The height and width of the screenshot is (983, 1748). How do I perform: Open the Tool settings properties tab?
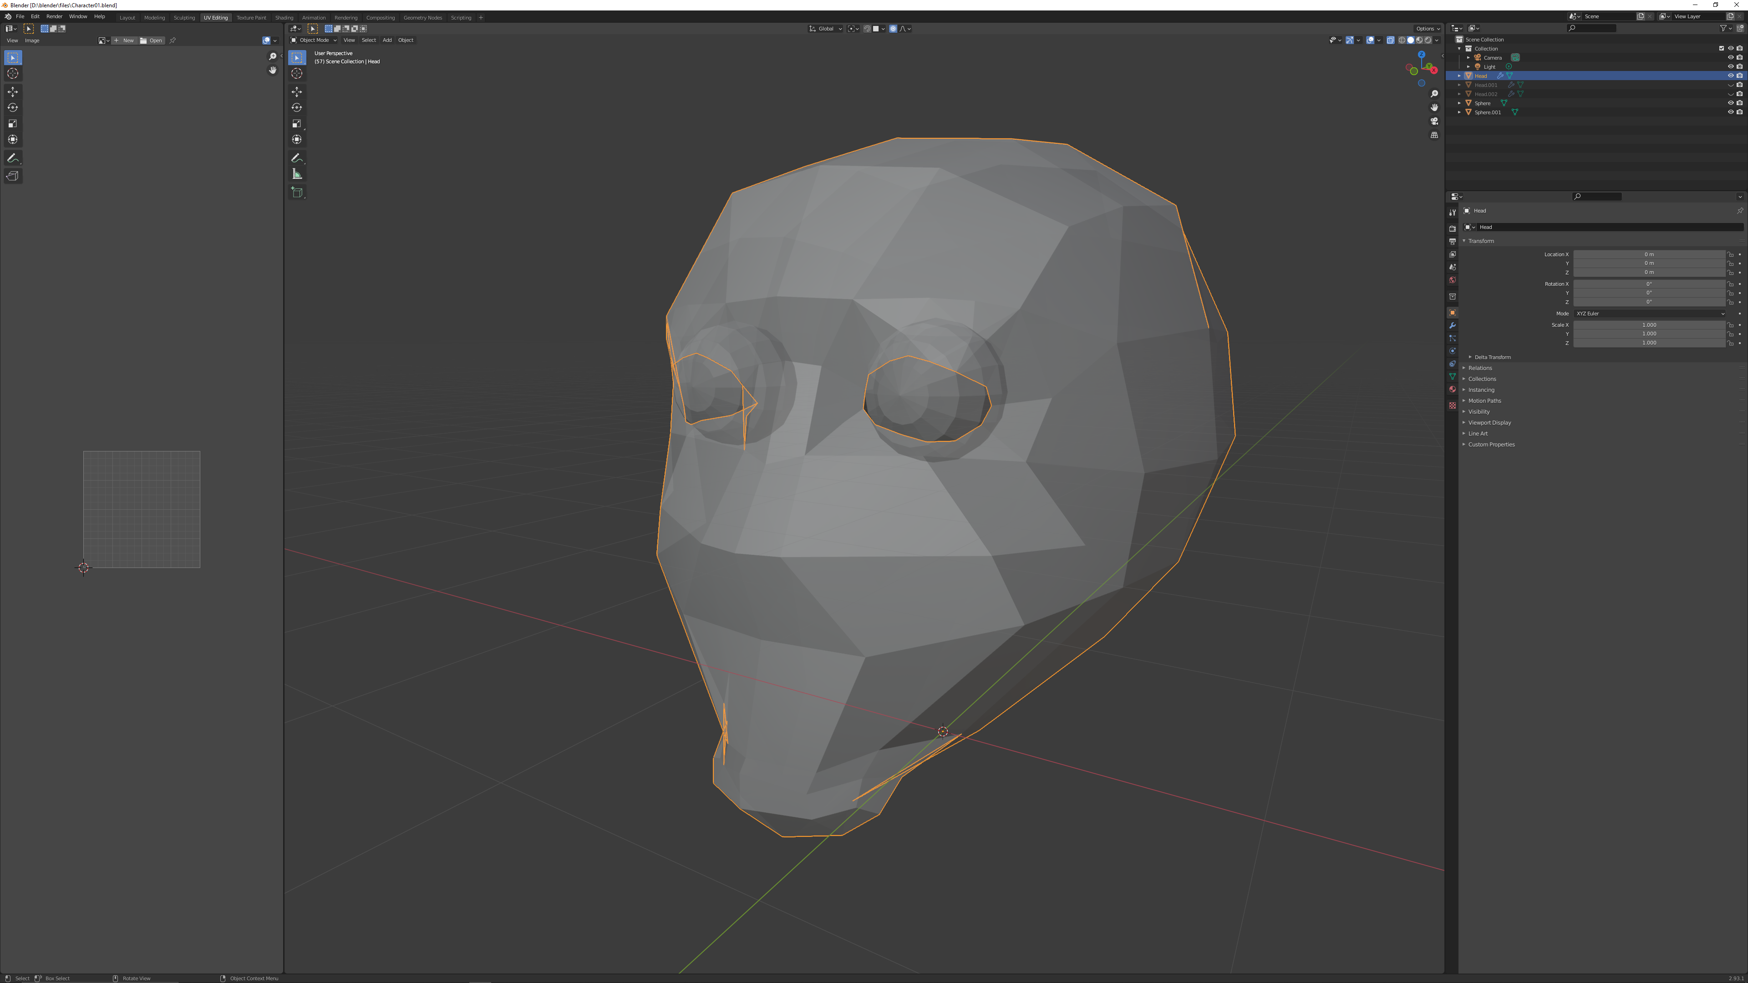pos(1452,213)
